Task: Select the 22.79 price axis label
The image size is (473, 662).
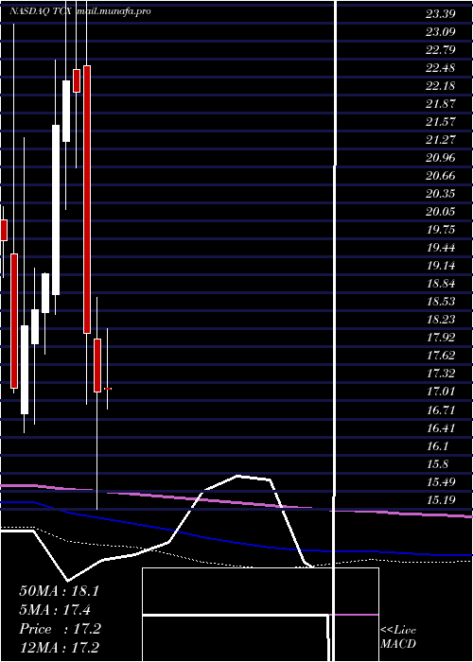Action: [441, 50]
